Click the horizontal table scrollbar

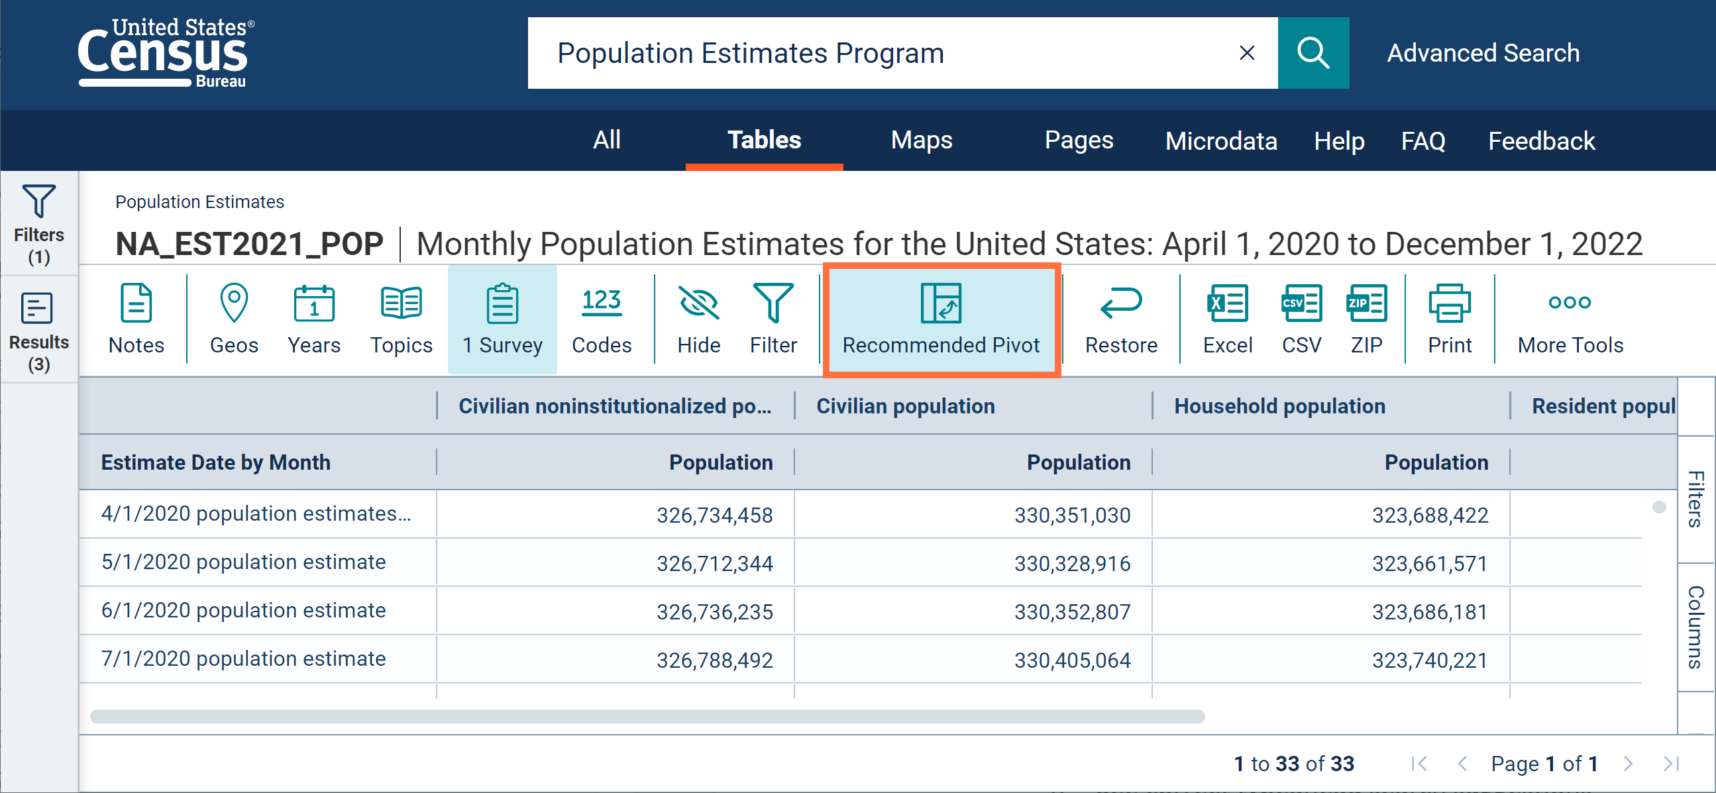point(647,716)
